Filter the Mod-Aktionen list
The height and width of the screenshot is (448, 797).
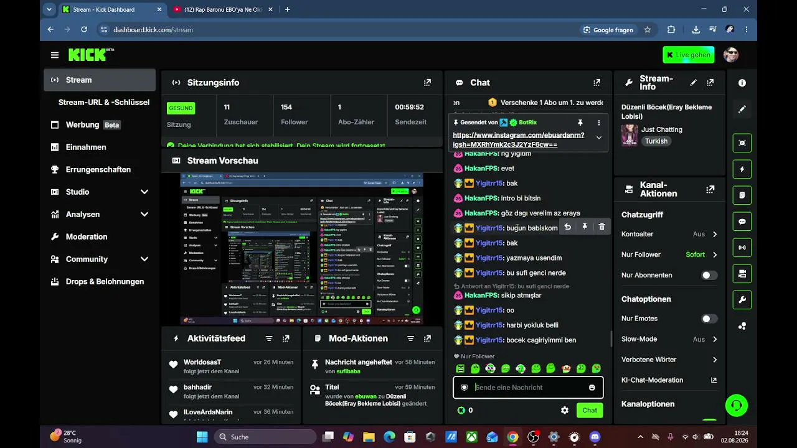410,338
